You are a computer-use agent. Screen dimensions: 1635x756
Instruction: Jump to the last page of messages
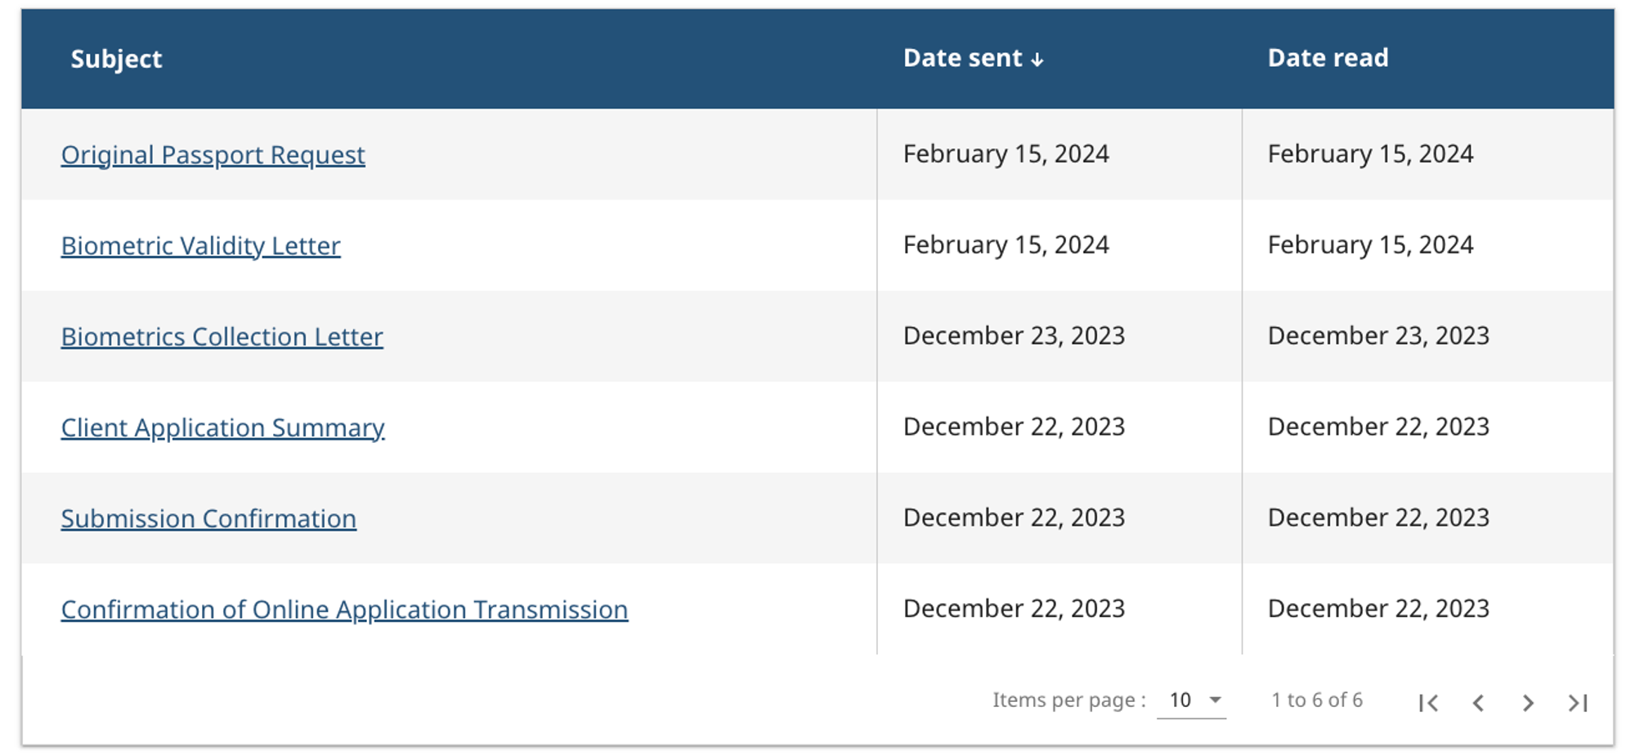pyautogui.click(x=1578, y=702)
